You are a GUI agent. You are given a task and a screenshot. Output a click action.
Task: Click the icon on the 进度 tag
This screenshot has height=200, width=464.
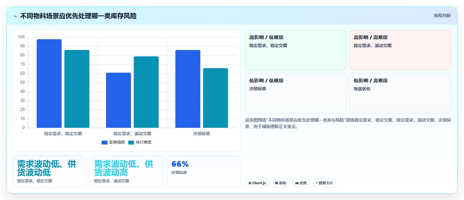[x=297, y=183]
